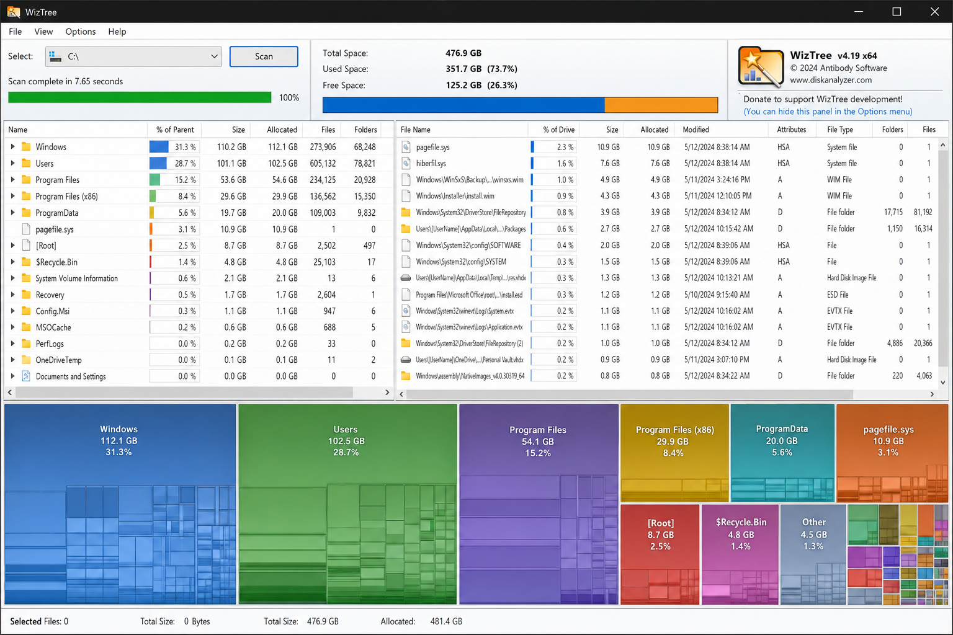This screenshot has height=635, width=953.
Task: Click the install.esd file icon
Action: (x=406, y=295)
